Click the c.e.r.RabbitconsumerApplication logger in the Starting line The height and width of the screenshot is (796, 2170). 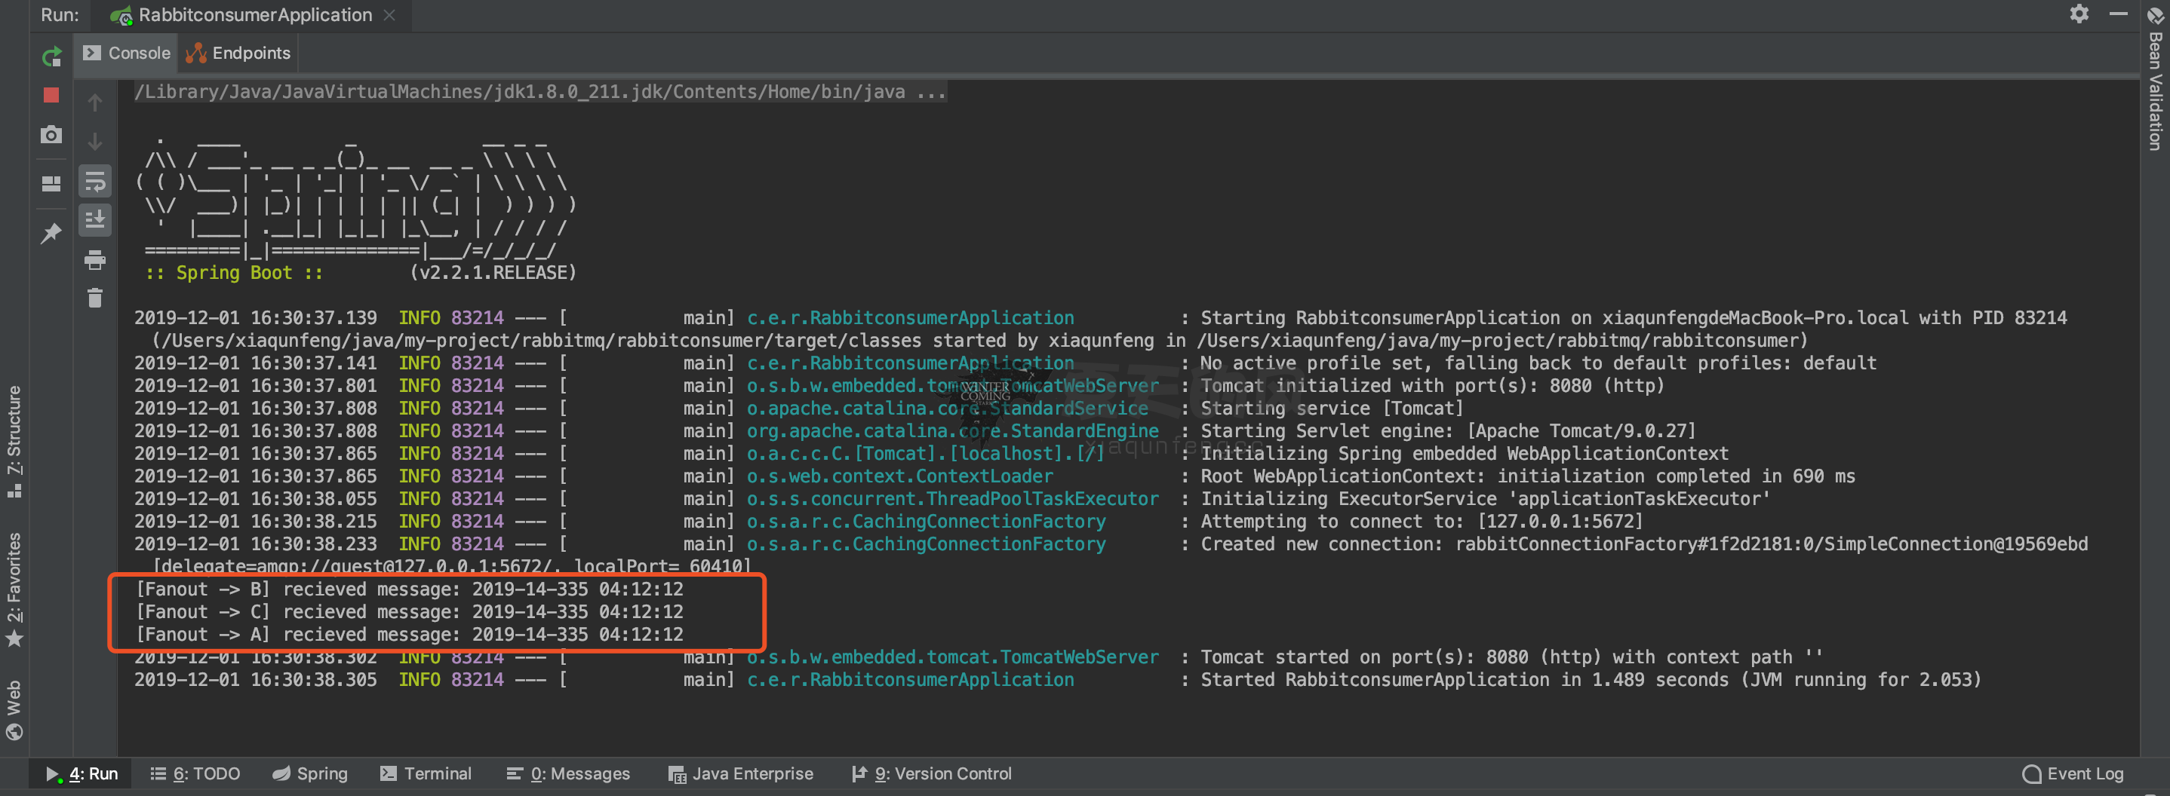click(910, 318)
